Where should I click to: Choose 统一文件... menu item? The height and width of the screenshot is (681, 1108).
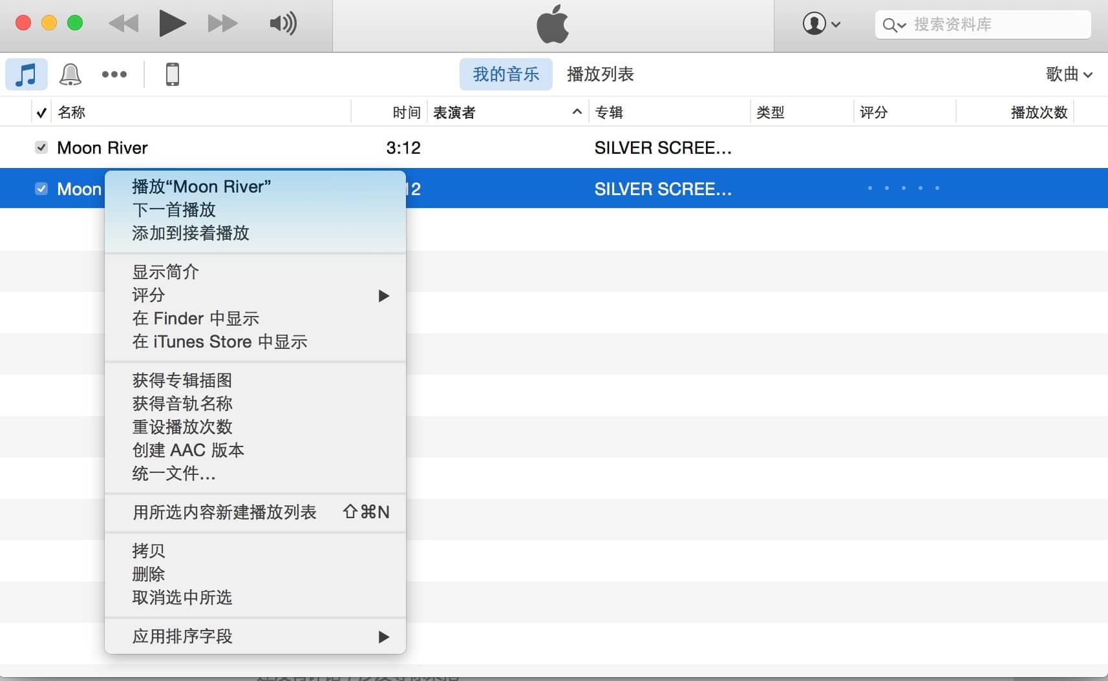[x=255, y=474]
